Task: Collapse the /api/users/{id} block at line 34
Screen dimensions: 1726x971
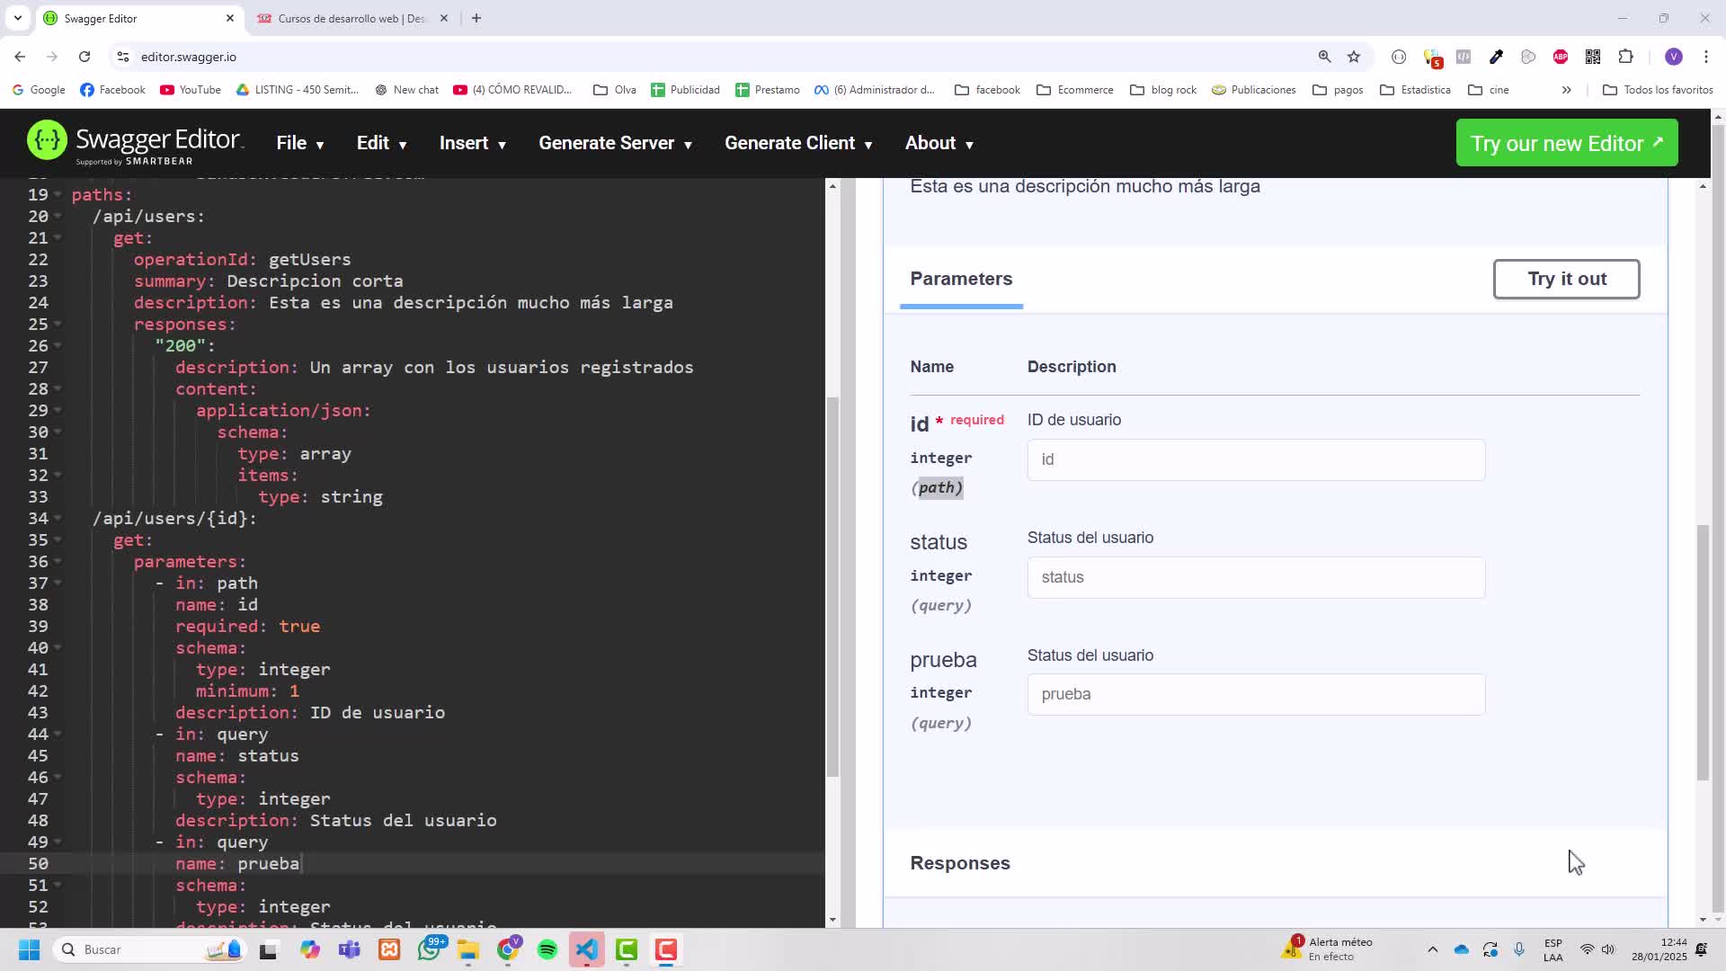Action: 58,519
